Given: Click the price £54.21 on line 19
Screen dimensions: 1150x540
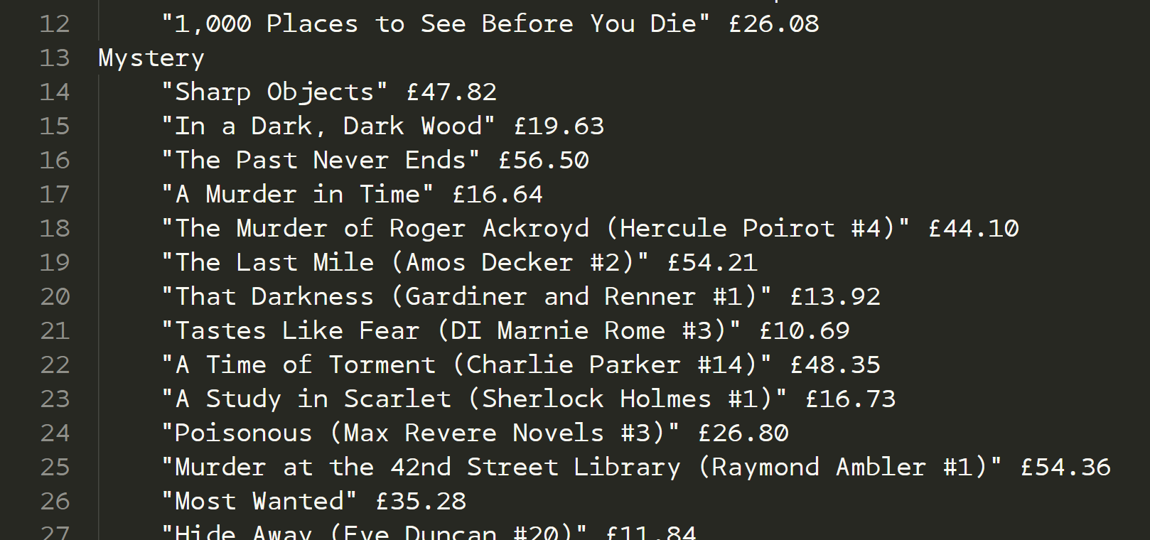Looking at the screenshot, I should coord(712,262).
